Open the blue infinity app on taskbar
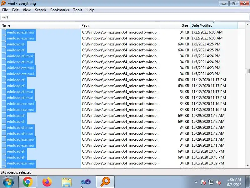 [86, 182]
